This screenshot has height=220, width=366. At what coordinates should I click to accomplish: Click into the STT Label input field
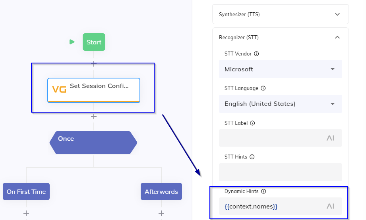click(280, 138)
